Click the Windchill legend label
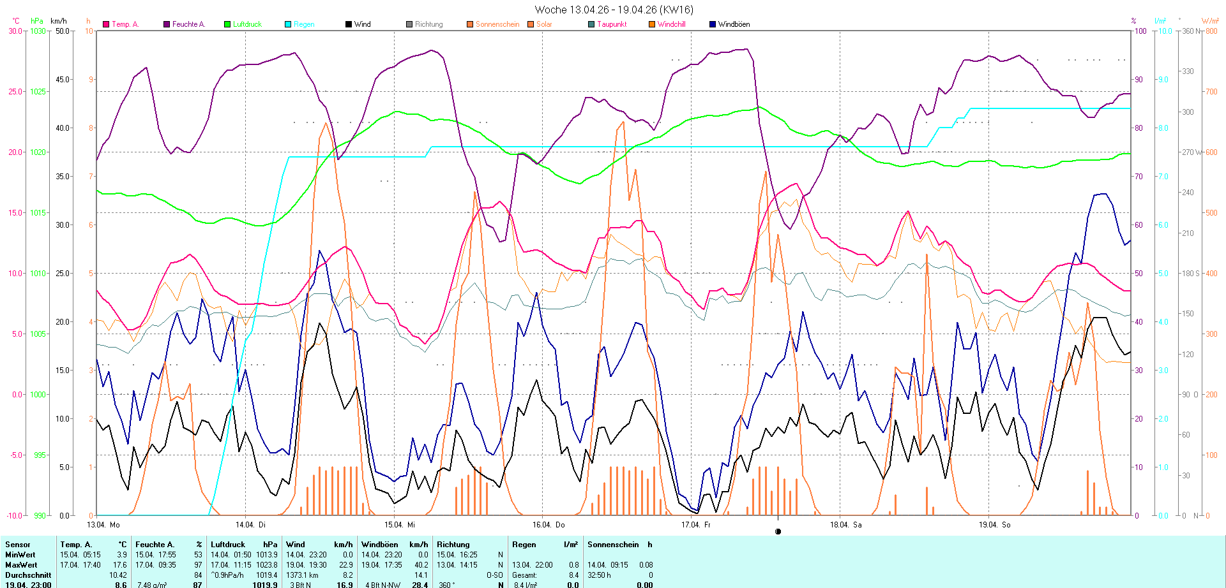This screenshot has width=1226, height=588. (671, 24)
